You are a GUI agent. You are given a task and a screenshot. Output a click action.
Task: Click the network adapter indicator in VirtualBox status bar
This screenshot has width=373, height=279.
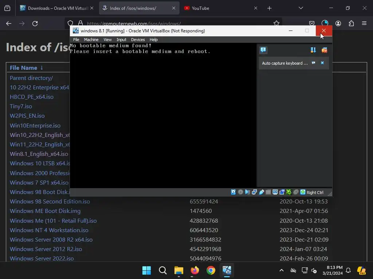coord(254,192)
